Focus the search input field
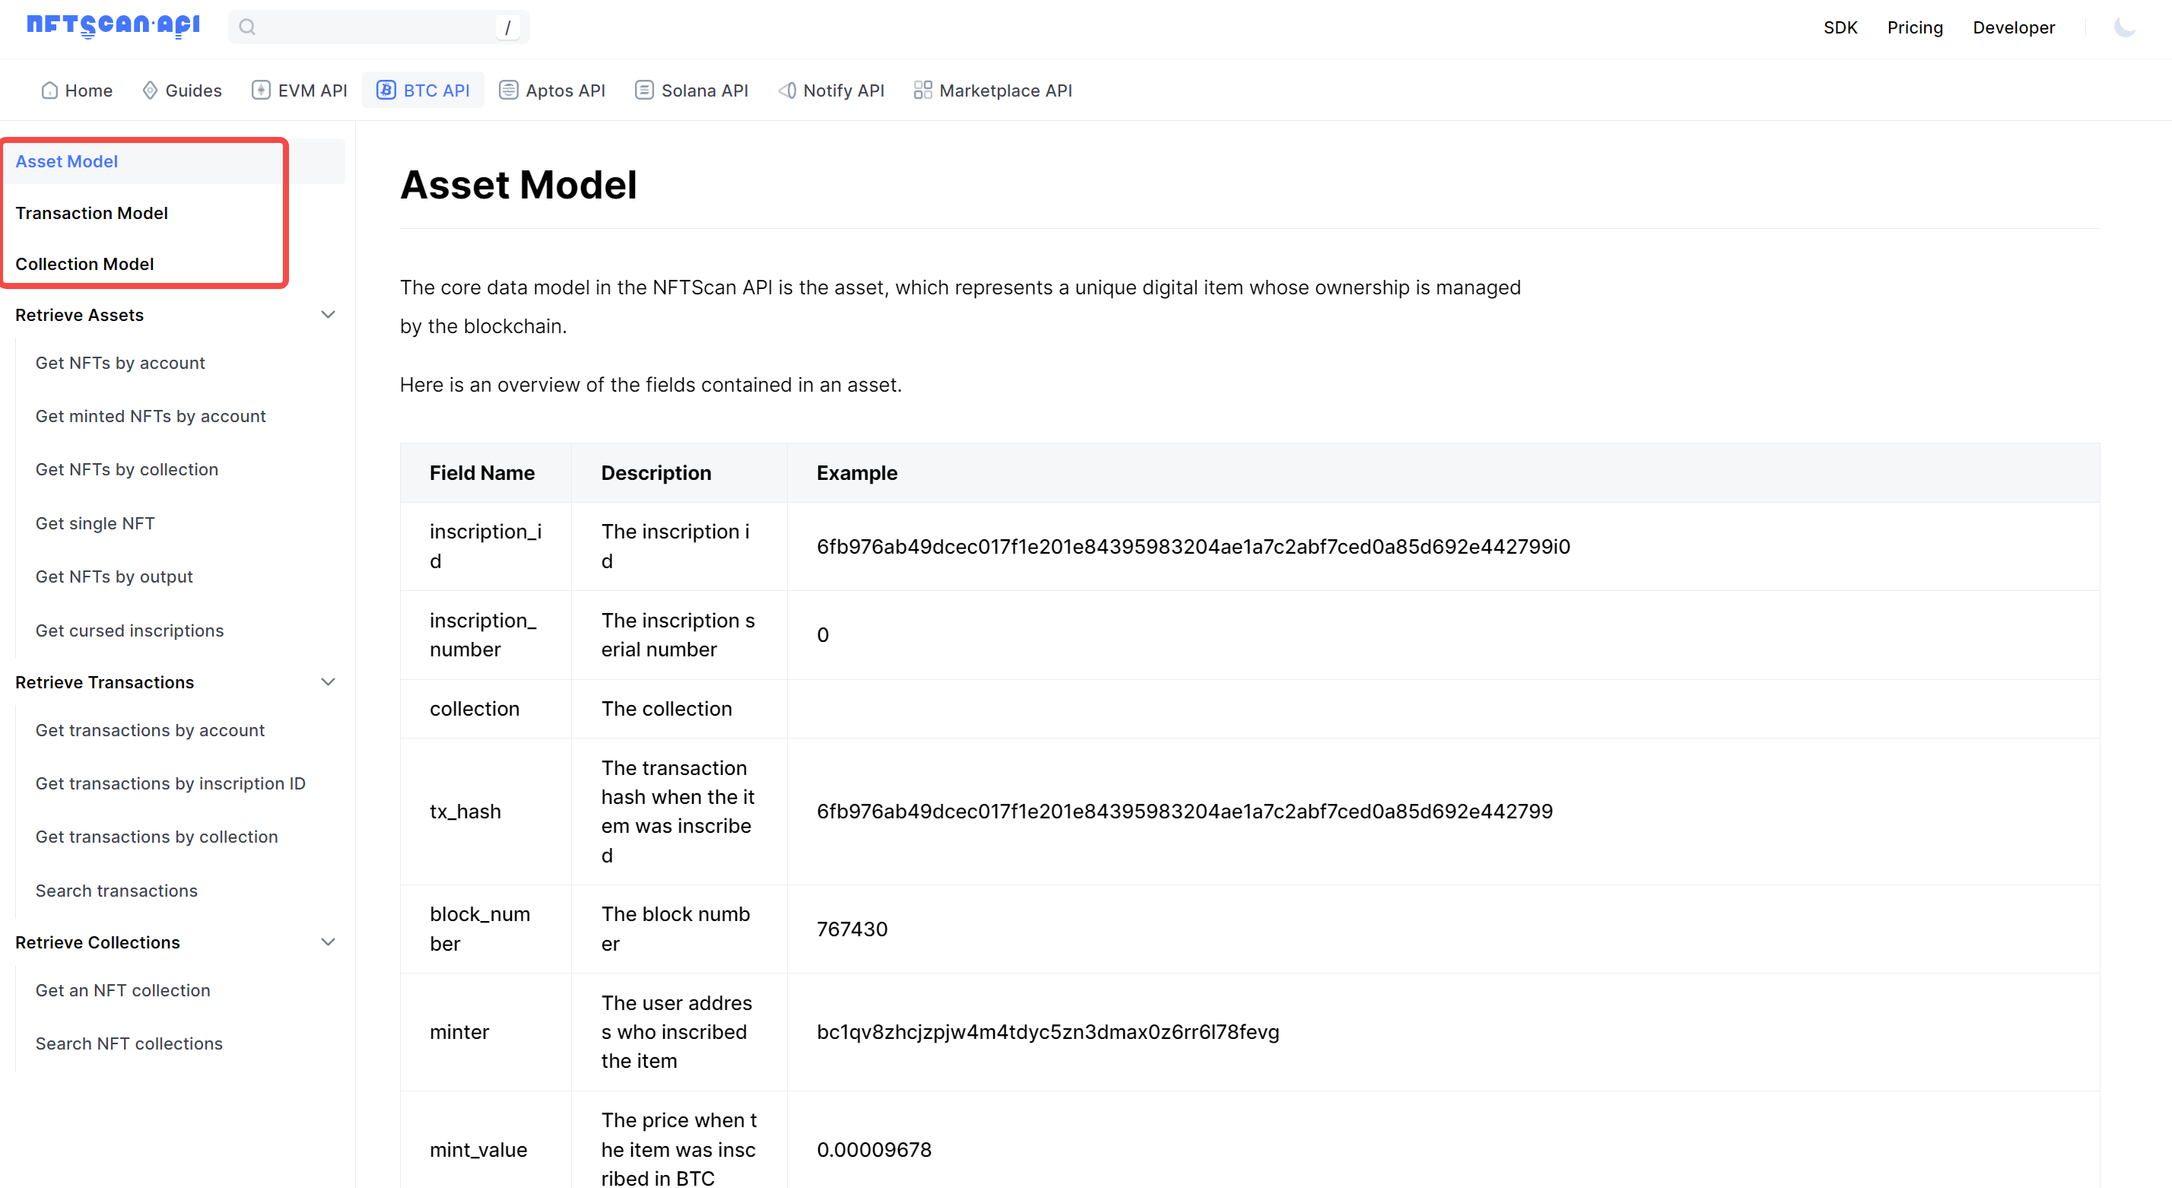Image resolution: width=2172 pixels, height=1188 pixels. click(379, 27)
